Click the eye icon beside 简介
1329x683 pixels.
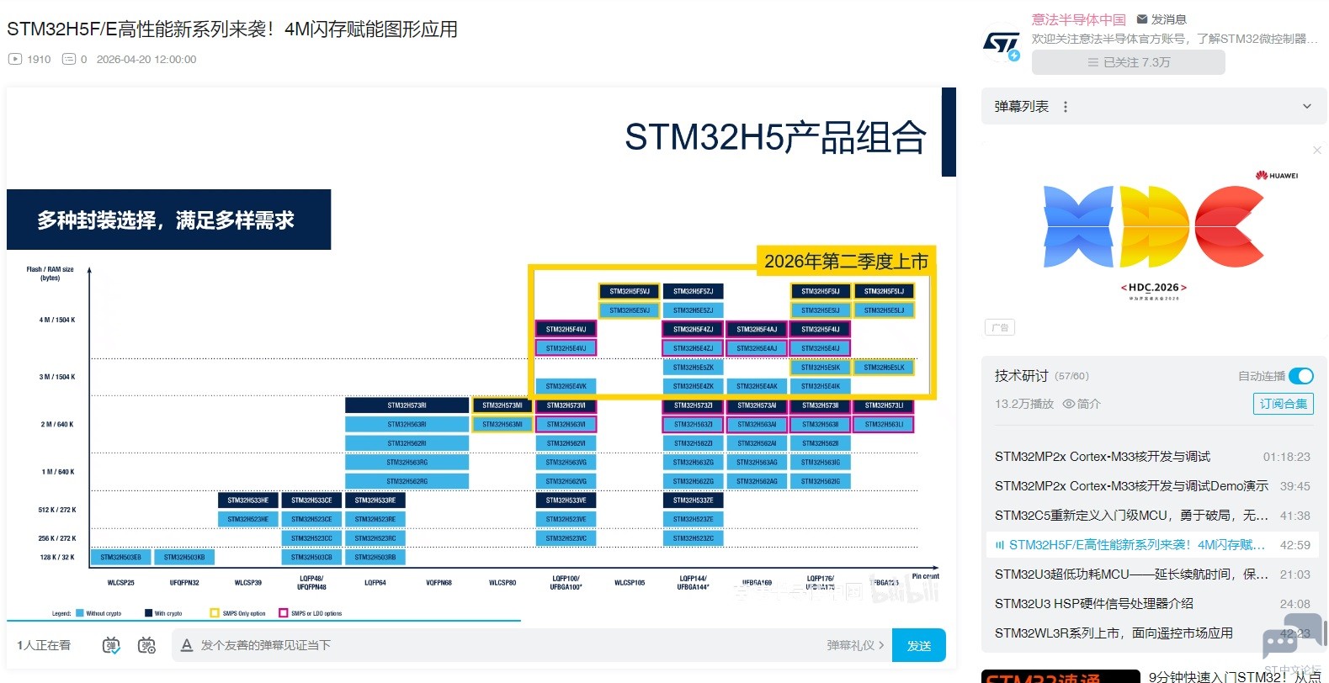click(x=1069, y=404)
